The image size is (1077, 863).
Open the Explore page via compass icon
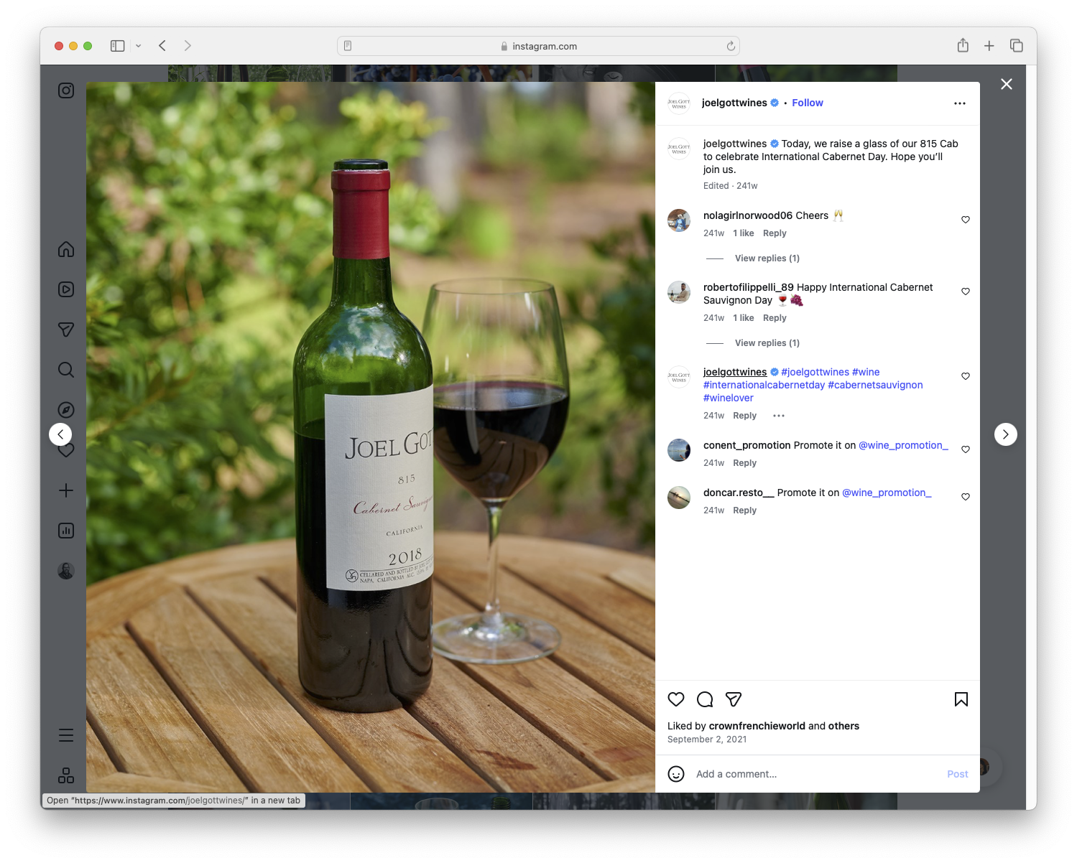click(65, 409)
